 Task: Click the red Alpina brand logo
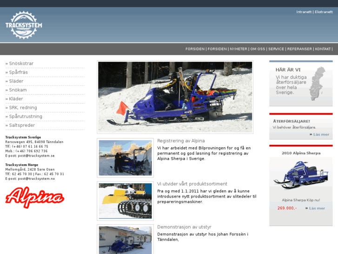(35, 197)
